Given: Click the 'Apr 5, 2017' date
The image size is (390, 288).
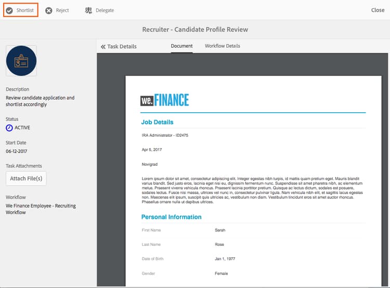Looking at the screenshot, I should click(x=152, y=150).
